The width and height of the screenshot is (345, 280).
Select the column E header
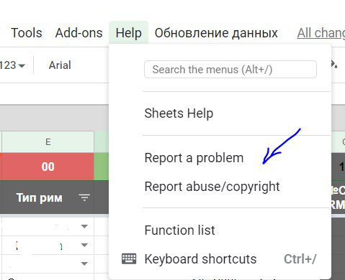click(48, 142)
